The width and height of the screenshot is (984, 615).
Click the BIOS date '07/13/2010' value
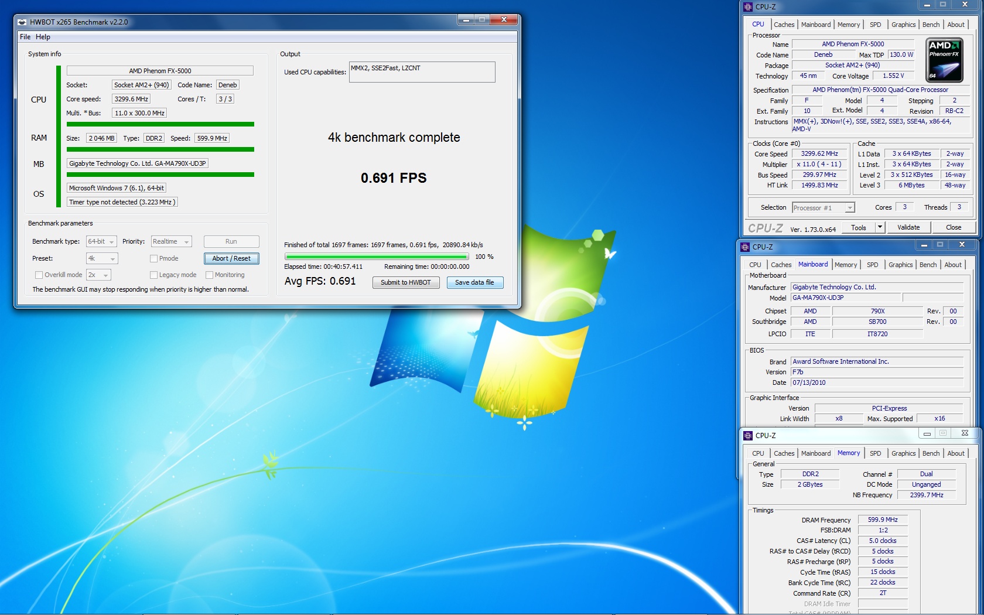click(x=877, y=382)
